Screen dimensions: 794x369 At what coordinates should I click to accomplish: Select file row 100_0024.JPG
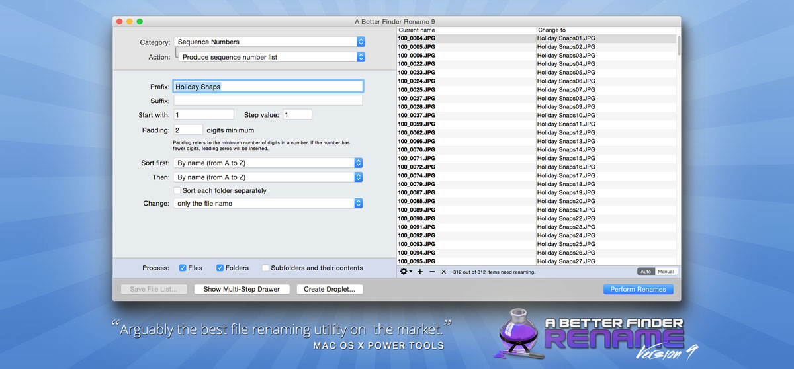coord(537,81)
